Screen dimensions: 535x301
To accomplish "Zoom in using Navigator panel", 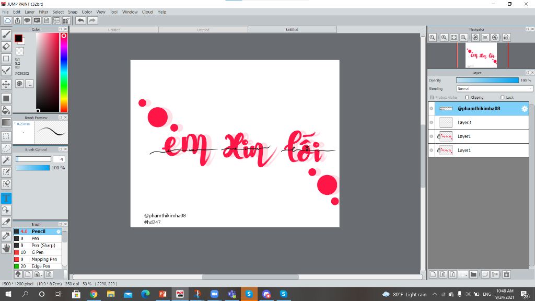I will coord(444,38).
